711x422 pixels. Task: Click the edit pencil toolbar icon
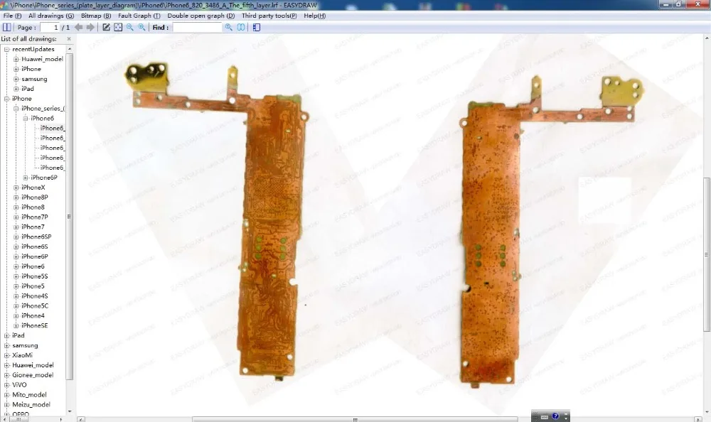(x=106, y=27)
